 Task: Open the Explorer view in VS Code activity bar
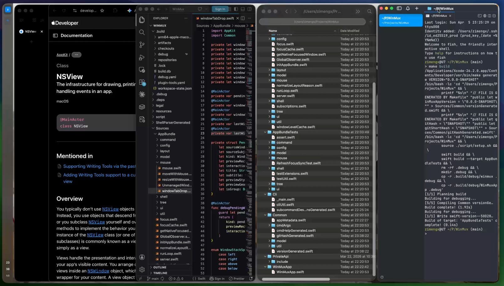tap(142, 20)
